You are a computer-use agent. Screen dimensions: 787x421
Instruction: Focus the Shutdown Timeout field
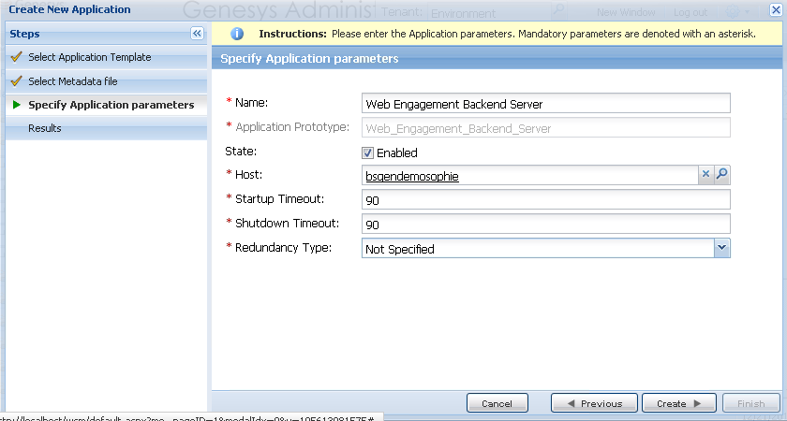click(545, 225)
